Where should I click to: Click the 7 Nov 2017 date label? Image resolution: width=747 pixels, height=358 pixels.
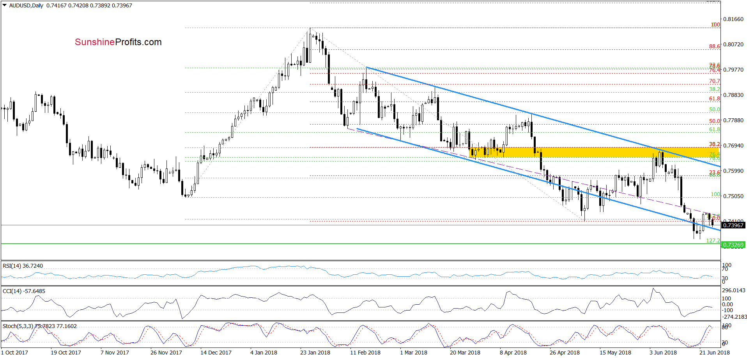click(115, 353)
